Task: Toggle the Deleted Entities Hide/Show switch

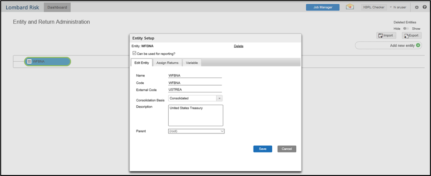Action: point(406,29)
